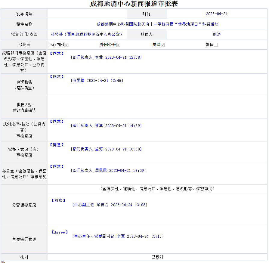Click the empty 发布编号 value field
The image size is (269, 263).
click(x=87, y=14)
